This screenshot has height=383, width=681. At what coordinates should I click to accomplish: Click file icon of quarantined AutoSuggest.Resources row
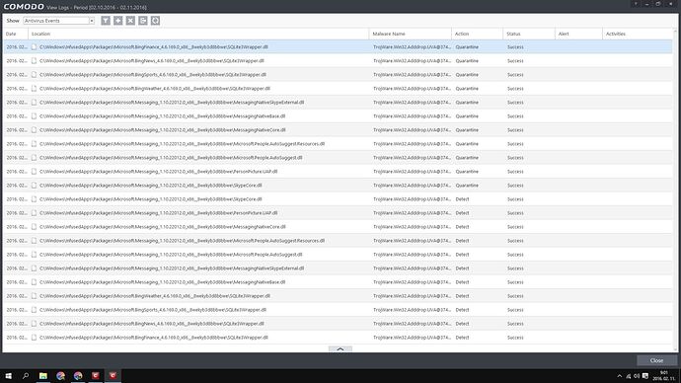[x=34, y=144]
